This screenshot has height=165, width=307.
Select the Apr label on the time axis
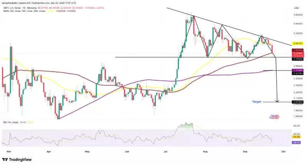[x=49, y=151]
